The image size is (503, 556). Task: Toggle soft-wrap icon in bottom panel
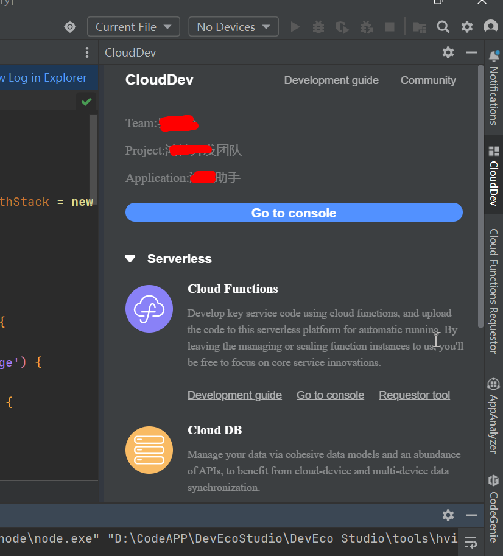click(471, 543)
